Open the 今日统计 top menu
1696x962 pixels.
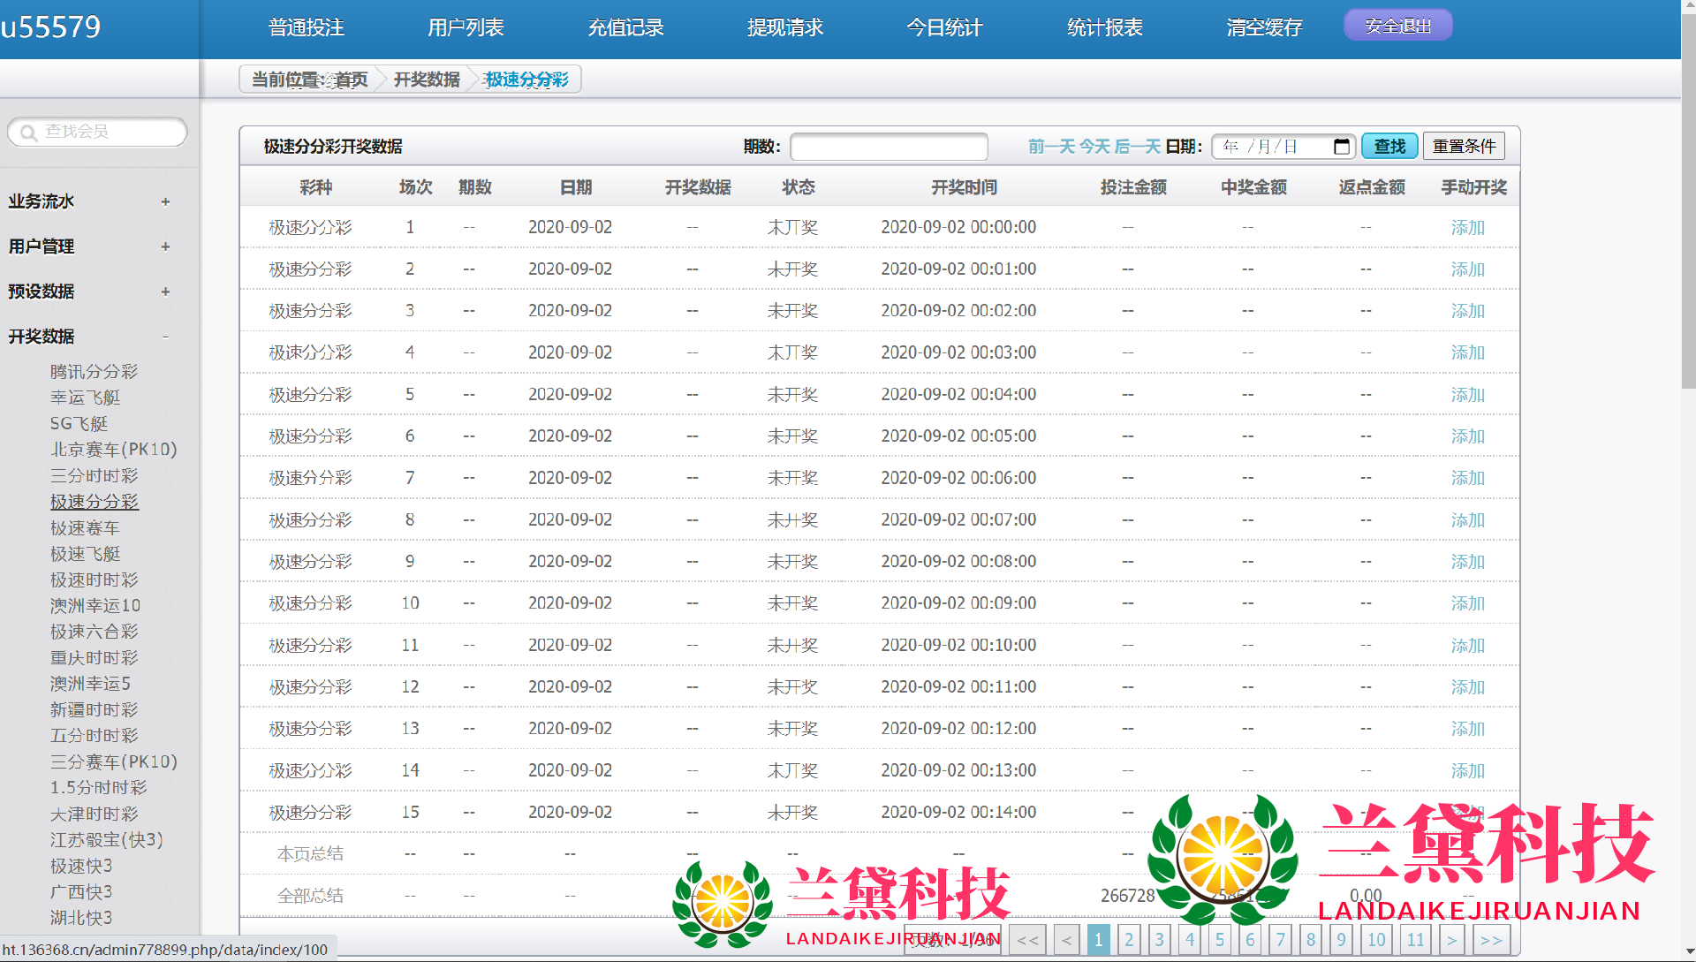coord(944,27)
